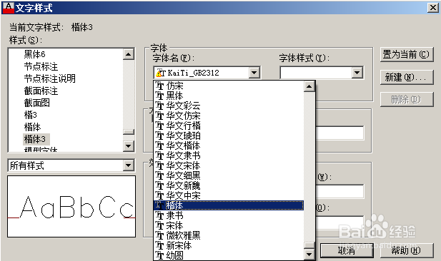This screenshot has width=441, height=261.
Task: Click TrueType icon beside 宋体
Action: click(x=159, y=225)
